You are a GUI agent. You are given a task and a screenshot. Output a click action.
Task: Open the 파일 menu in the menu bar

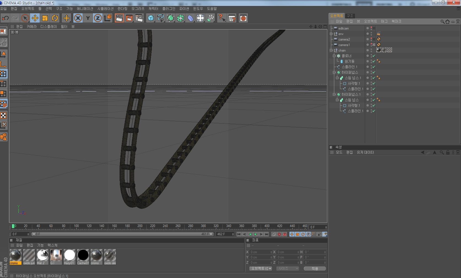[4, 9]
